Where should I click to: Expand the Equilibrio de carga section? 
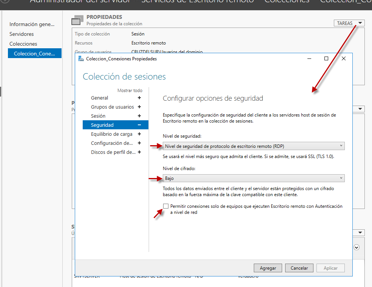click(139, 134)
